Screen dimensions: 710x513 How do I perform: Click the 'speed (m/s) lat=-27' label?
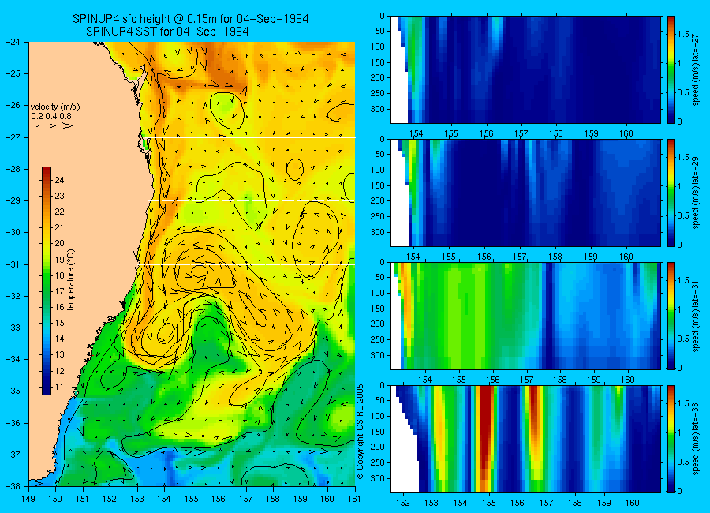coord(697,70)
